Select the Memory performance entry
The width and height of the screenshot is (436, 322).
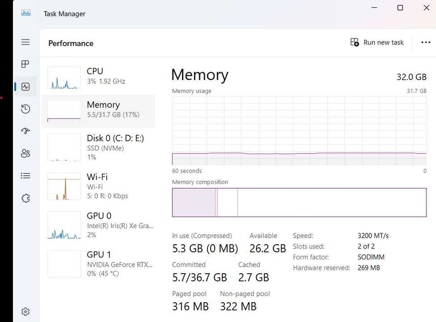98,110
